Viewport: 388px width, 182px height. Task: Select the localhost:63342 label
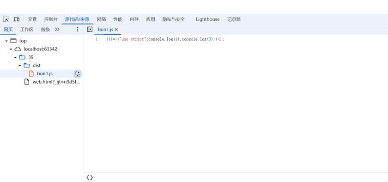tap(40, 49)
